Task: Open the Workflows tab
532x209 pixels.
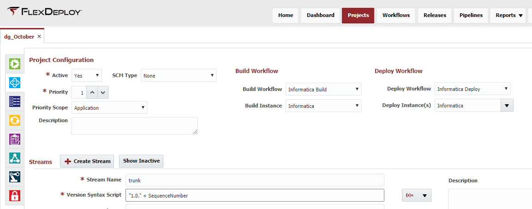Action: coord(396,16)
